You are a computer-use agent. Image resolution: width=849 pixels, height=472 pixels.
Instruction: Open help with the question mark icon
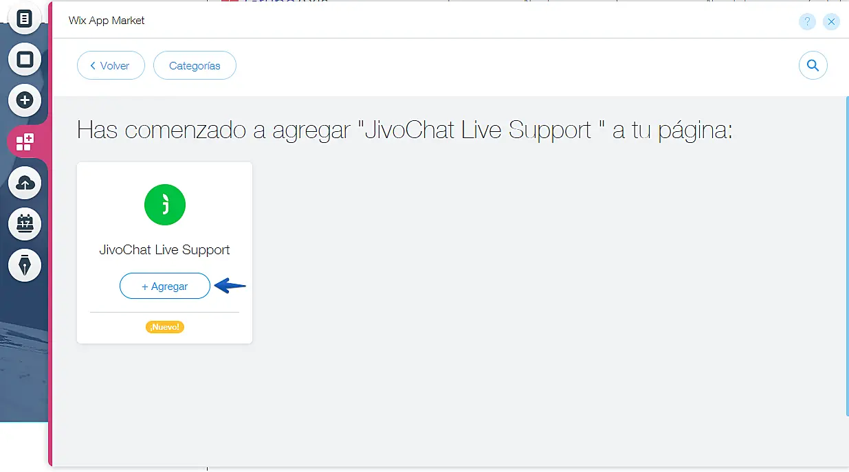[807, 22]
